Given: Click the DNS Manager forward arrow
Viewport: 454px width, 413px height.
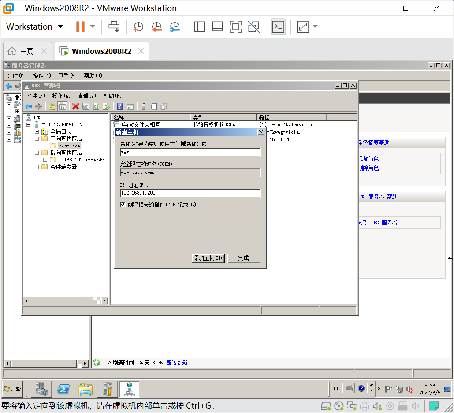Looking at the screenshot, I should [38, 107].
